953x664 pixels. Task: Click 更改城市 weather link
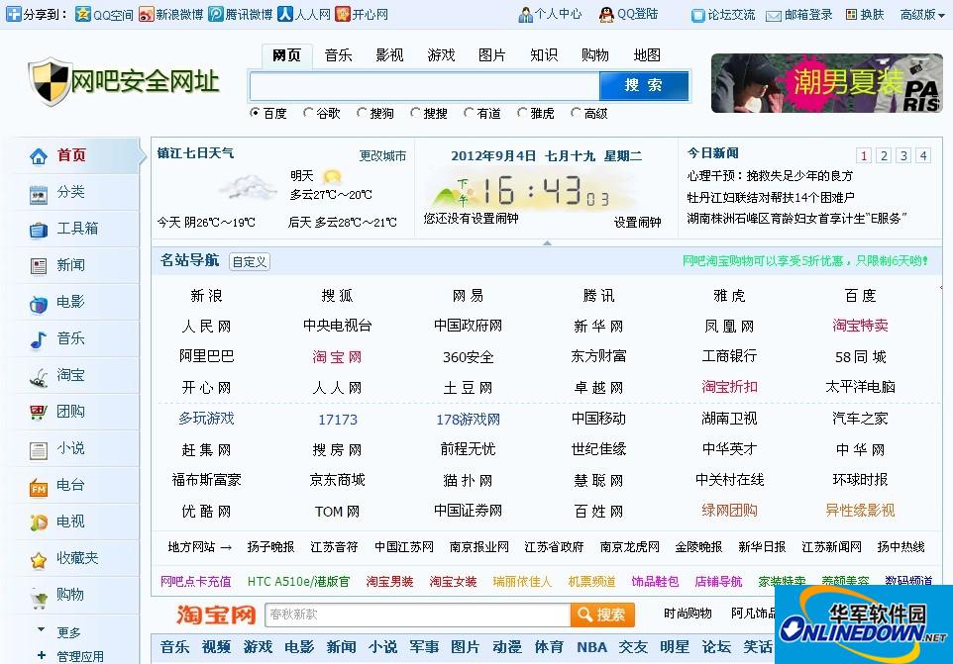click(x=382, y=156)
